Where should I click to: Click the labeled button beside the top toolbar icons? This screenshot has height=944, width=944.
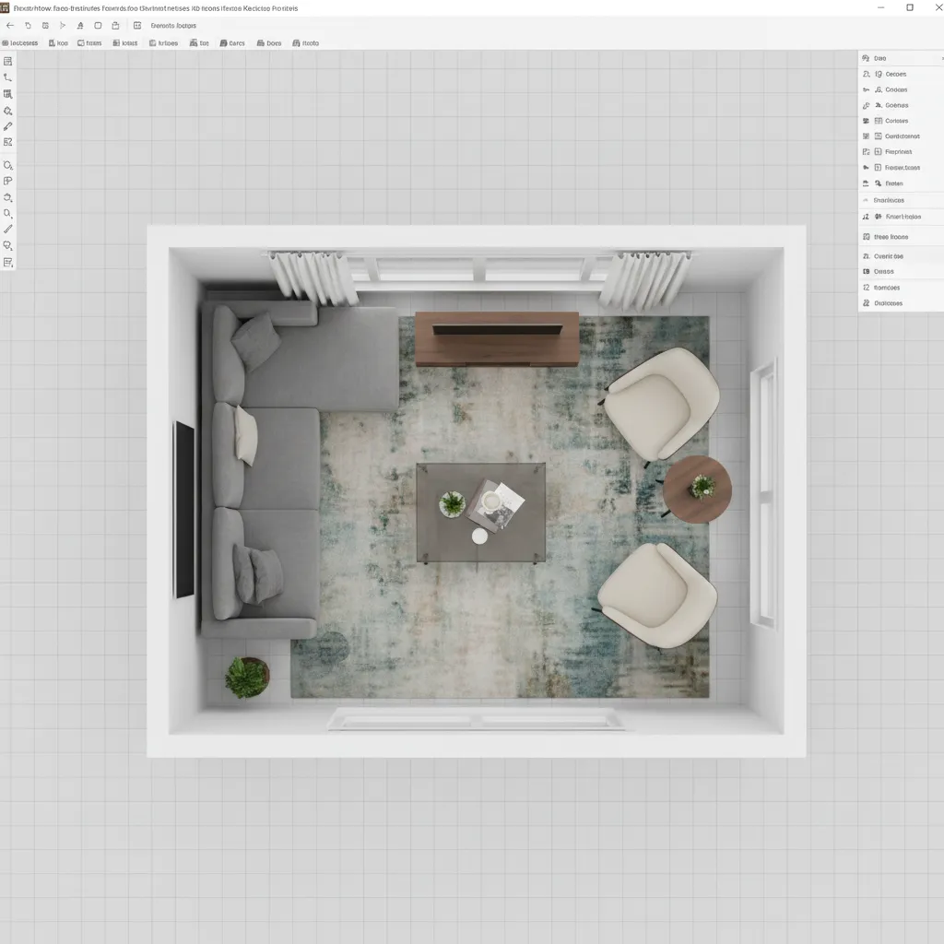(175, 26)
